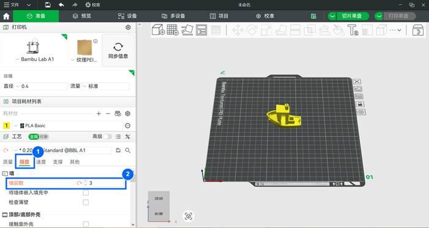Click the save icon in the title bar
Viewport: 429px width, 228px height.
(x=48, y=5)
